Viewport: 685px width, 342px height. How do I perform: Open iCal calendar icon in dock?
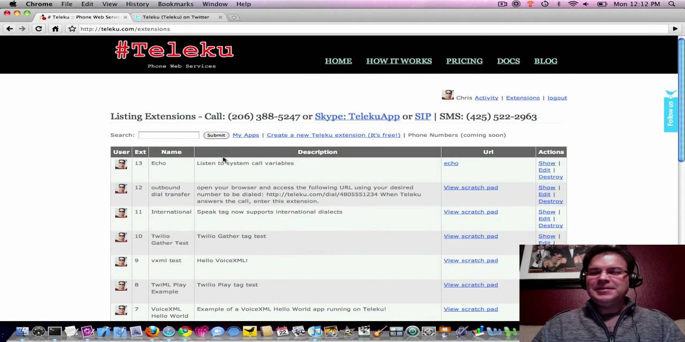point(282,332)
